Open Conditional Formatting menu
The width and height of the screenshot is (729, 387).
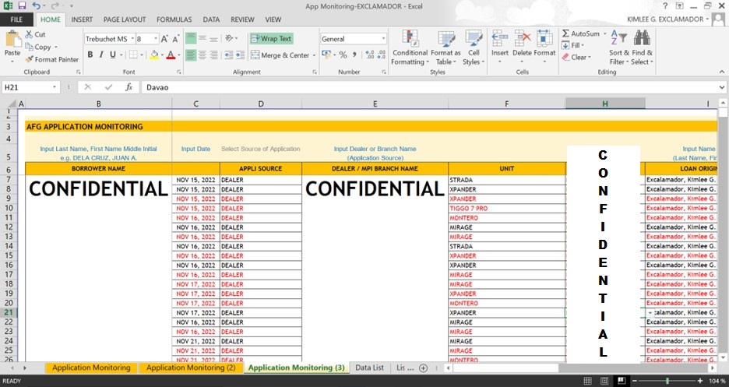(x=410, y=47)
